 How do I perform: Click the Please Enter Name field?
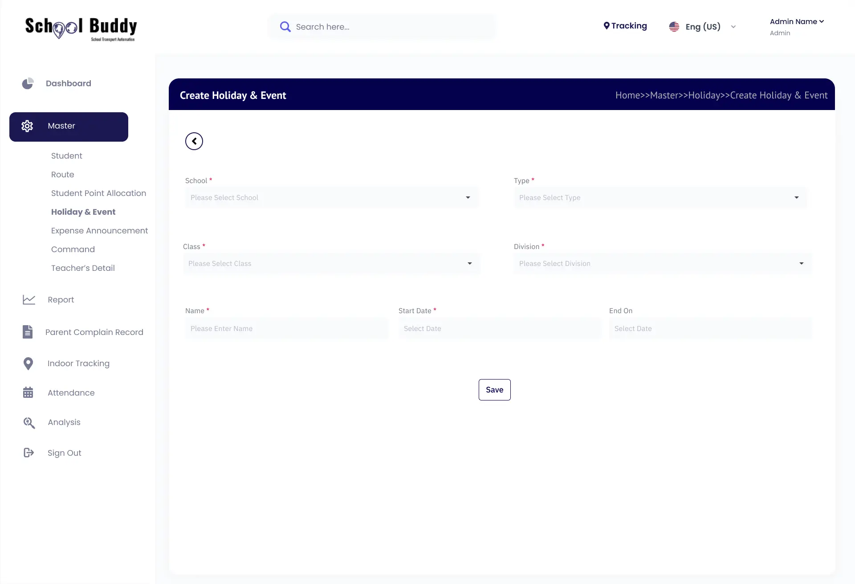coord(287,329)
